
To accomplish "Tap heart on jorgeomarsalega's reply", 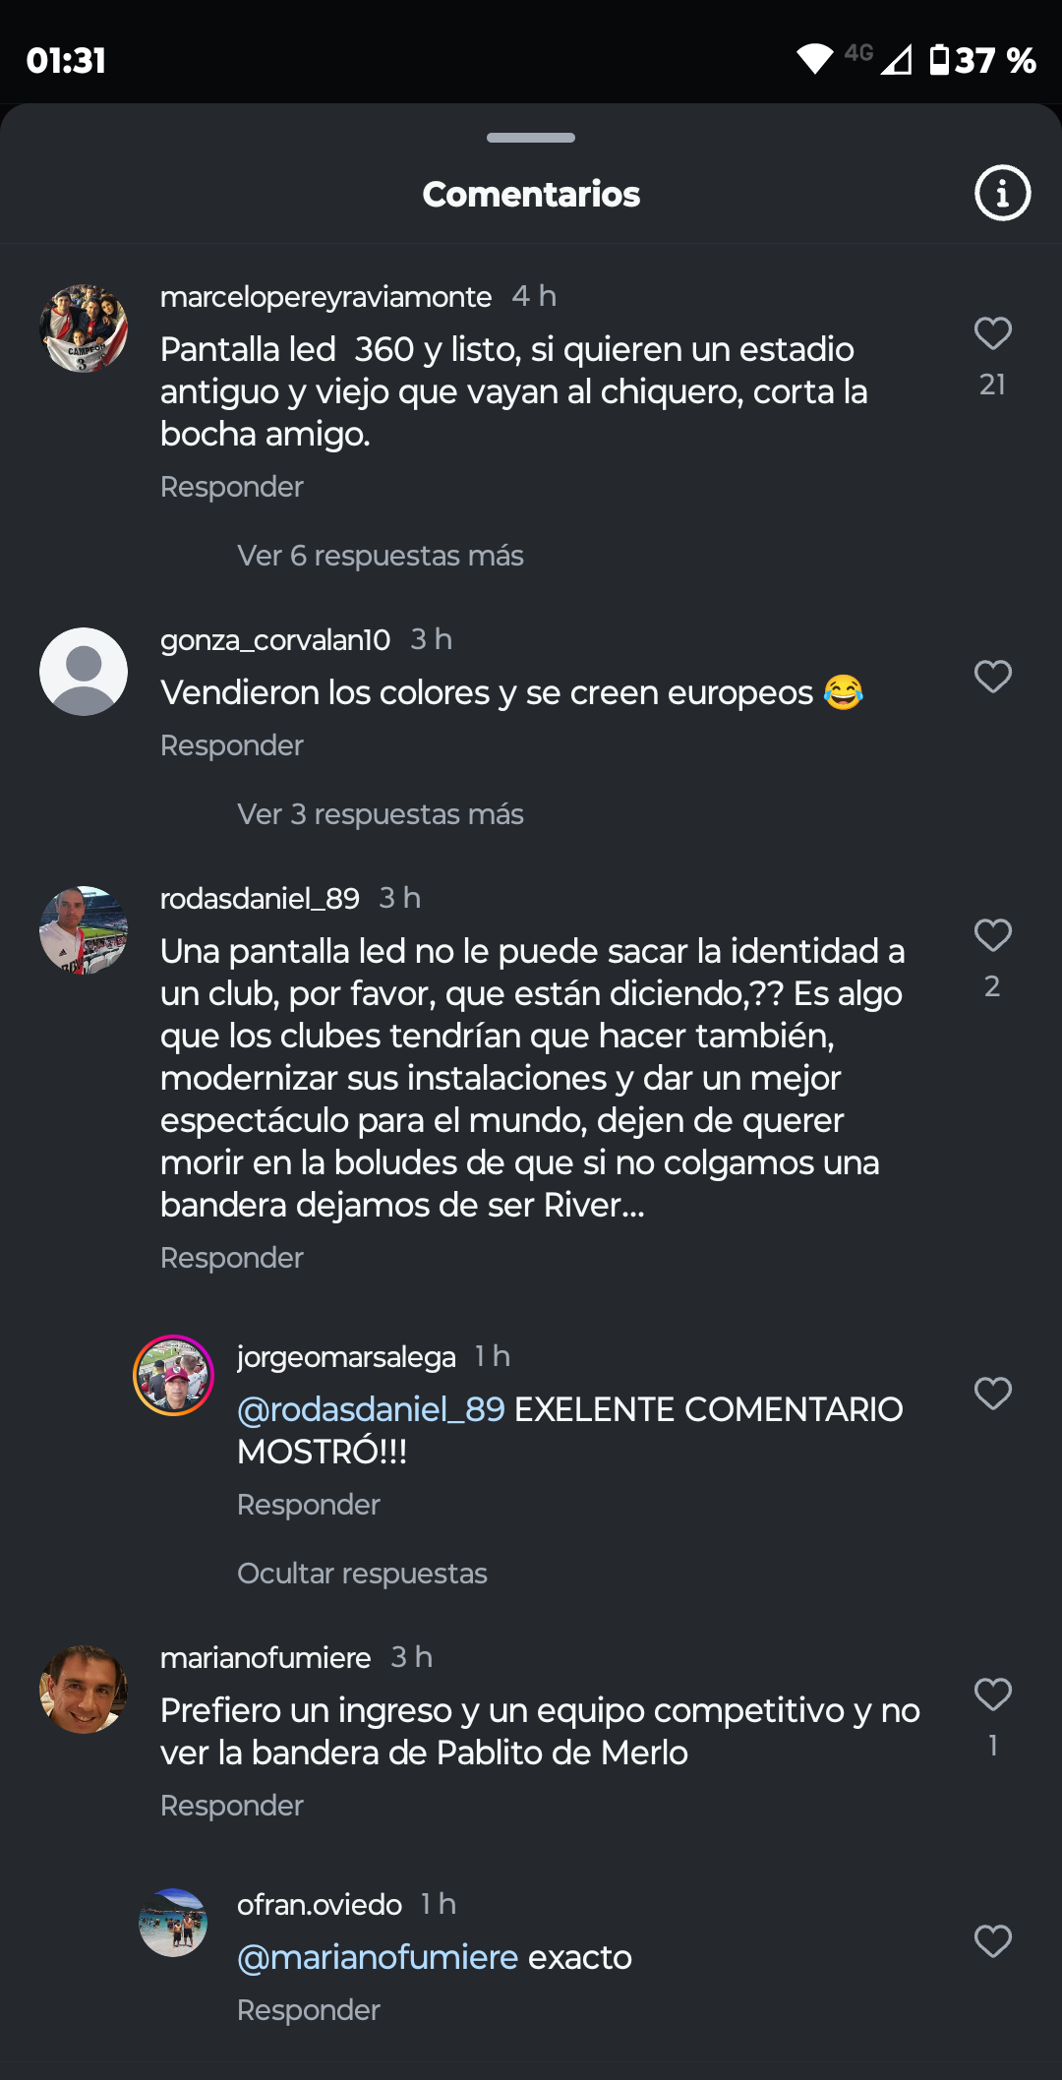I will [x=992, y=1394].
